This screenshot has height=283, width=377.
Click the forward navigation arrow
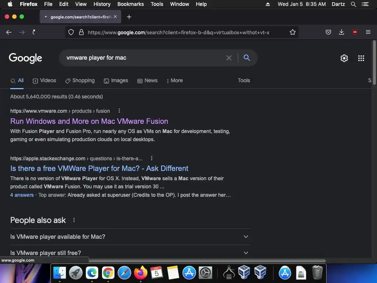(x=22, y=32)
